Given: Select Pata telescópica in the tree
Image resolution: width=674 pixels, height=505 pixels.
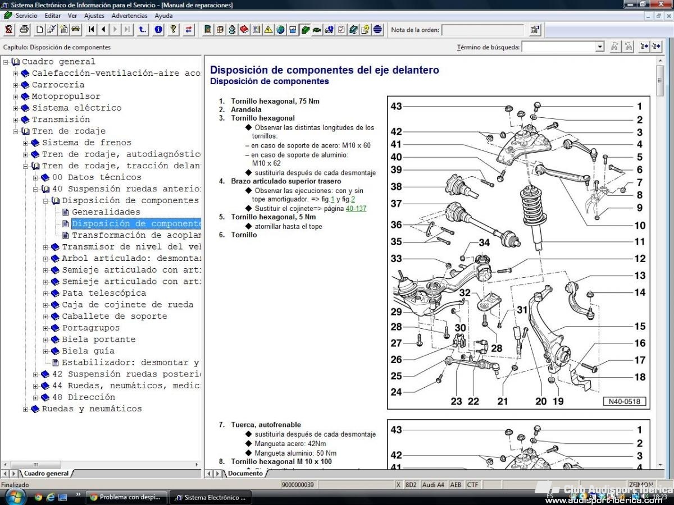Looking at the screenshot, I should tap(104, 293).
